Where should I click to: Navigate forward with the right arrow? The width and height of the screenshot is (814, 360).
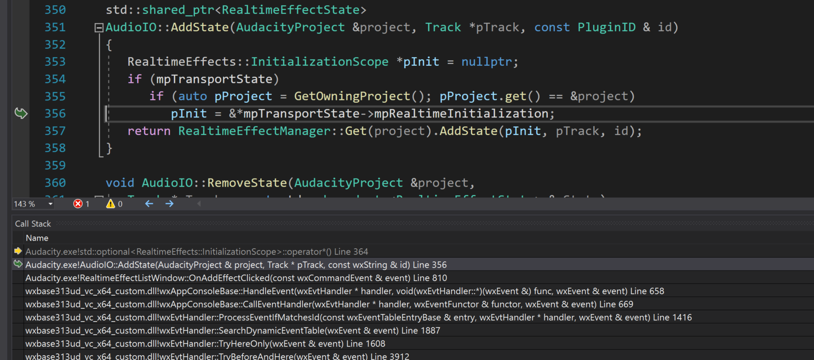169,204
